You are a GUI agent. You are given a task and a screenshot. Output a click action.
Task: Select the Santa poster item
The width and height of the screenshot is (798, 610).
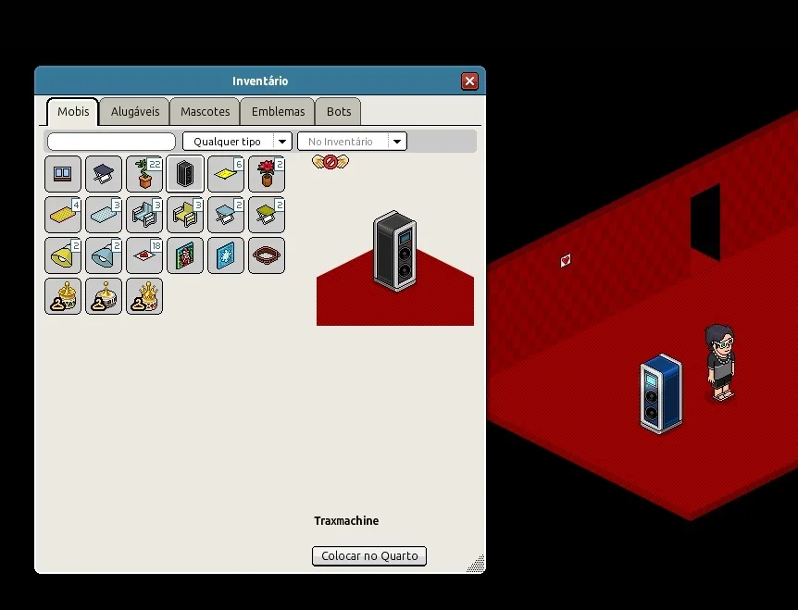(x=185, y=255)
